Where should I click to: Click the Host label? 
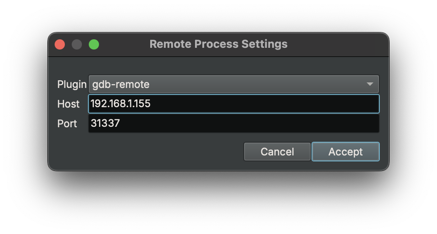[68, 104]
